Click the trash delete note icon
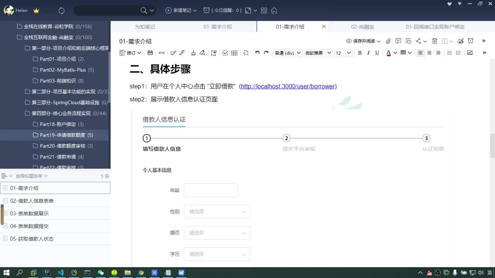The image size is (495, 278). (434, 41)
